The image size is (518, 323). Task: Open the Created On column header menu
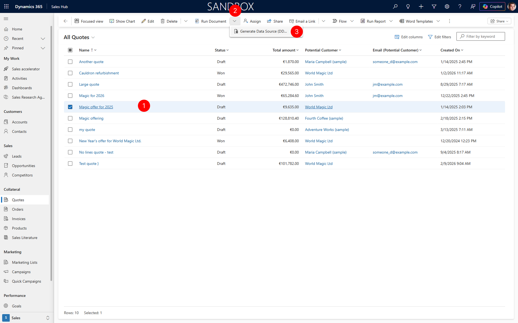452,50
